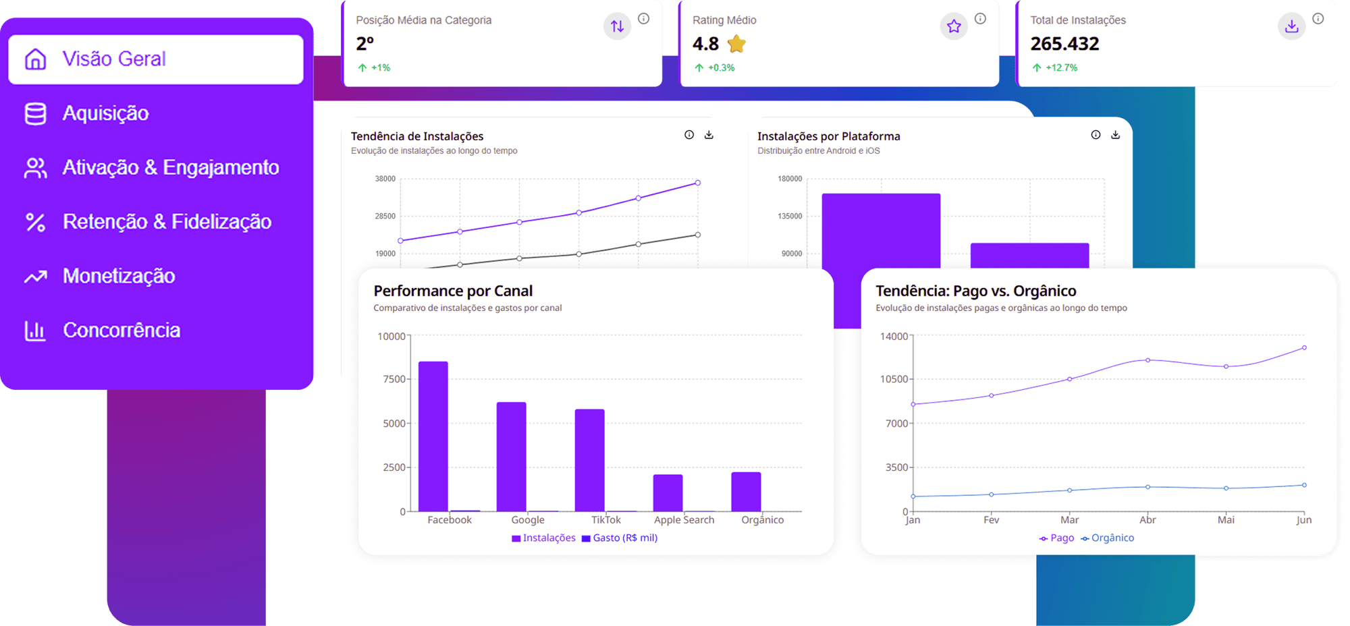1350x626 pixels.
Task: Click info icon on Rating Médio card
Action: (x=980, y=19)
